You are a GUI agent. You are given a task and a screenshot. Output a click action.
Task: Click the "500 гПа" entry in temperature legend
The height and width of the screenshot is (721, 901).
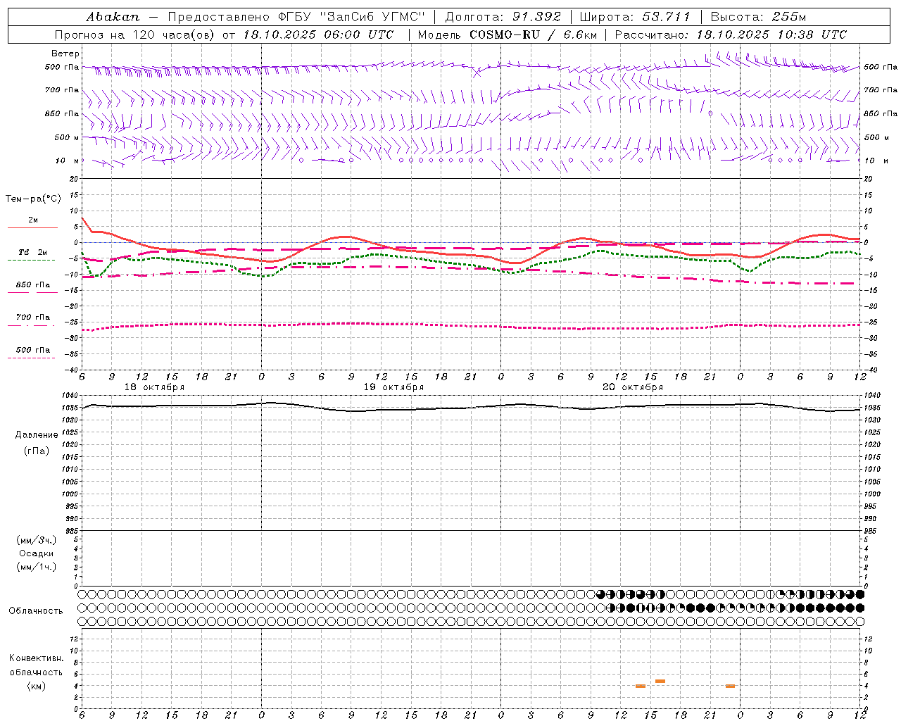point(33,350)
